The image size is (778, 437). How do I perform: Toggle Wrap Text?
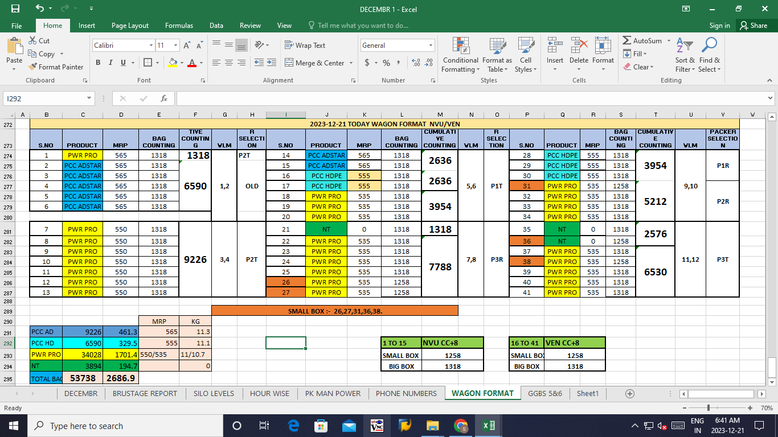click(305, 46)
